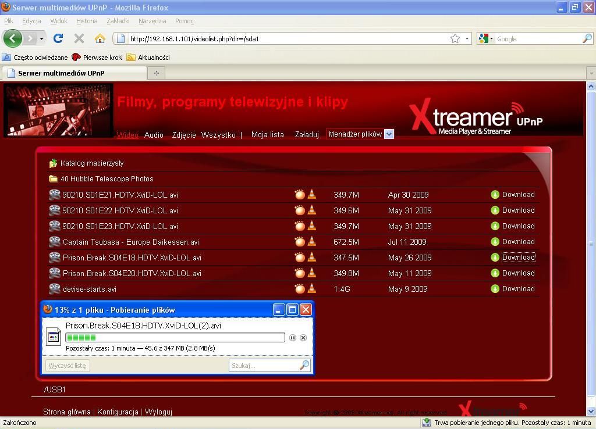Click the Konfiguracja link
Image resolution: width=596 pixels, height=429 pixels.
click(x=118, y=412)
